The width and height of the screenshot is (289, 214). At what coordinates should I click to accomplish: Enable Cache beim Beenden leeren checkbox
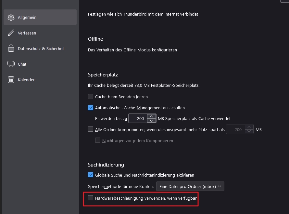click(x=91, y=97)
